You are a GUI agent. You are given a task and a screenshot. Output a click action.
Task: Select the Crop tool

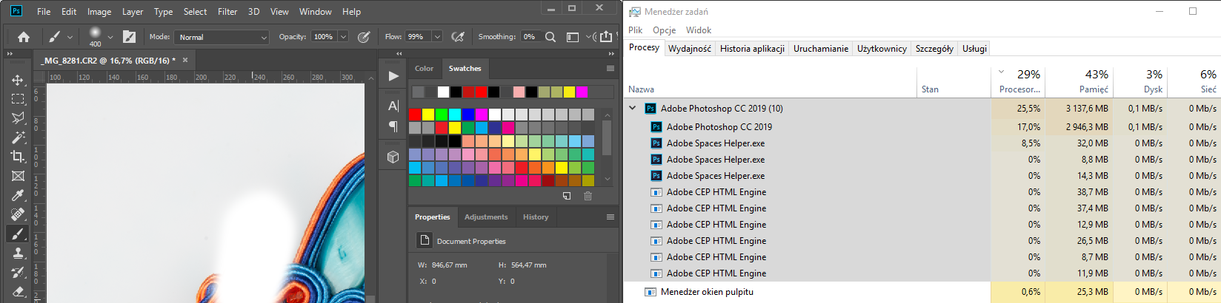coord(18,156)
